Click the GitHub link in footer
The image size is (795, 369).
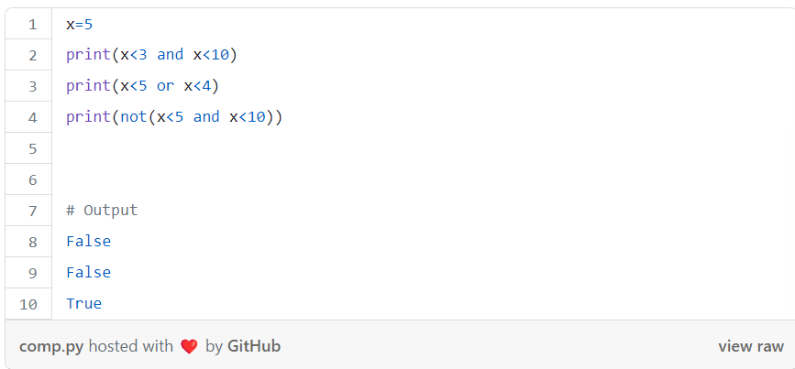tap(253, 347)
